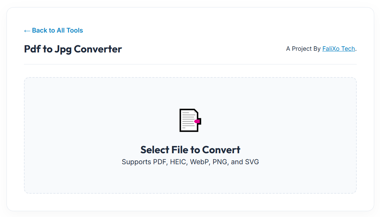The width and height of the screenshot is (380, 217).
Task: Click the word PNG in supported formats
Action: pos(220,162)
